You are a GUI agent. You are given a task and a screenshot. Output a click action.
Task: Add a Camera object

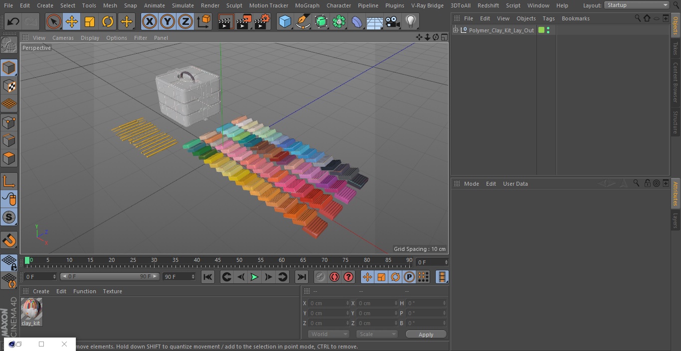pyautogui.click(x=393, y=21)
